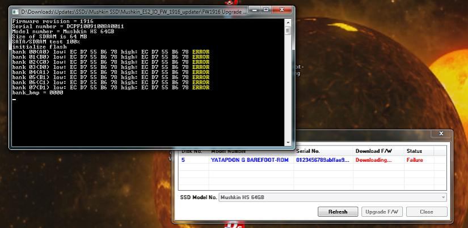Click the Serial number DCPF line in console

pyautogui.click(x=68, y=27)
